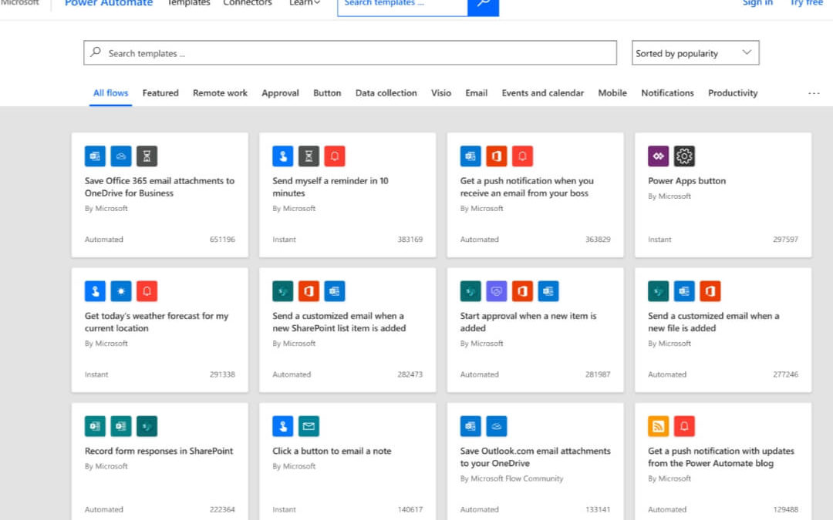Focus the main Search templates field

point(350,53)
